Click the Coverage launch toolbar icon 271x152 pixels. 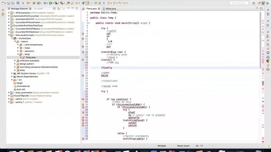click(x=56, y=3)
